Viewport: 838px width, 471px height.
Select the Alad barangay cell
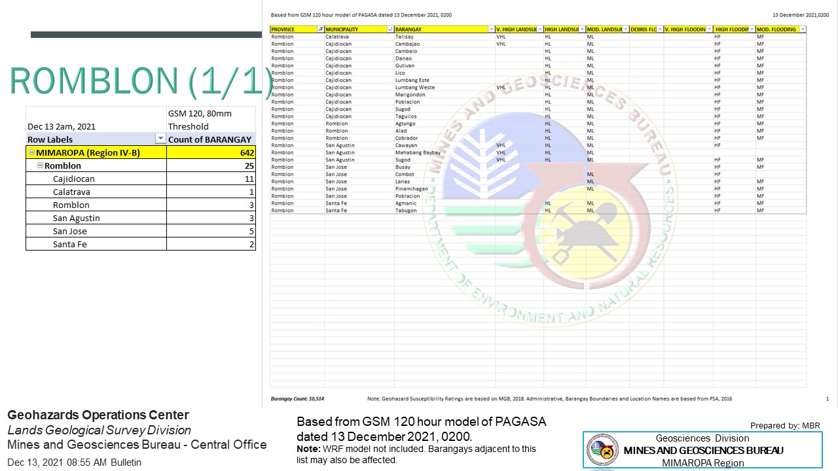pyautogui.click(x=445, y=131)
